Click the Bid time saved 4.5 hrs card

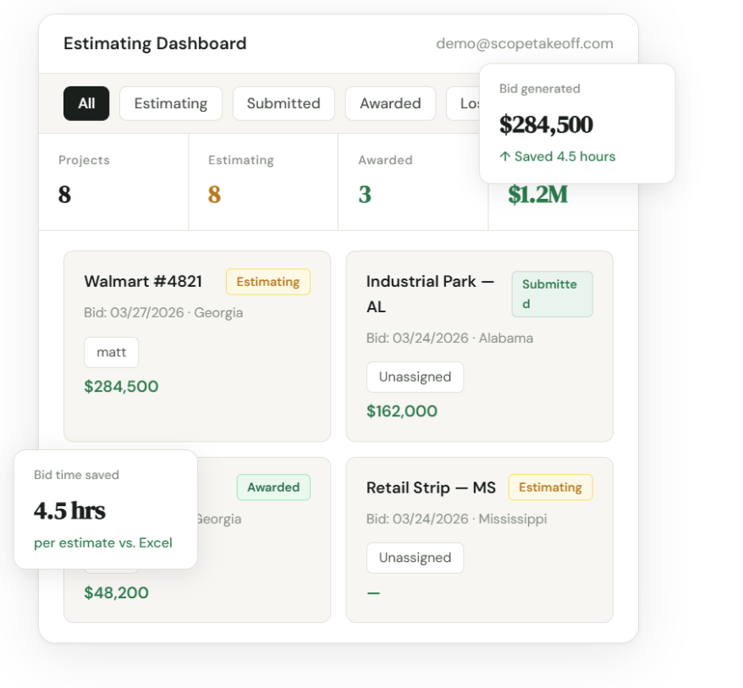[106, 509]
